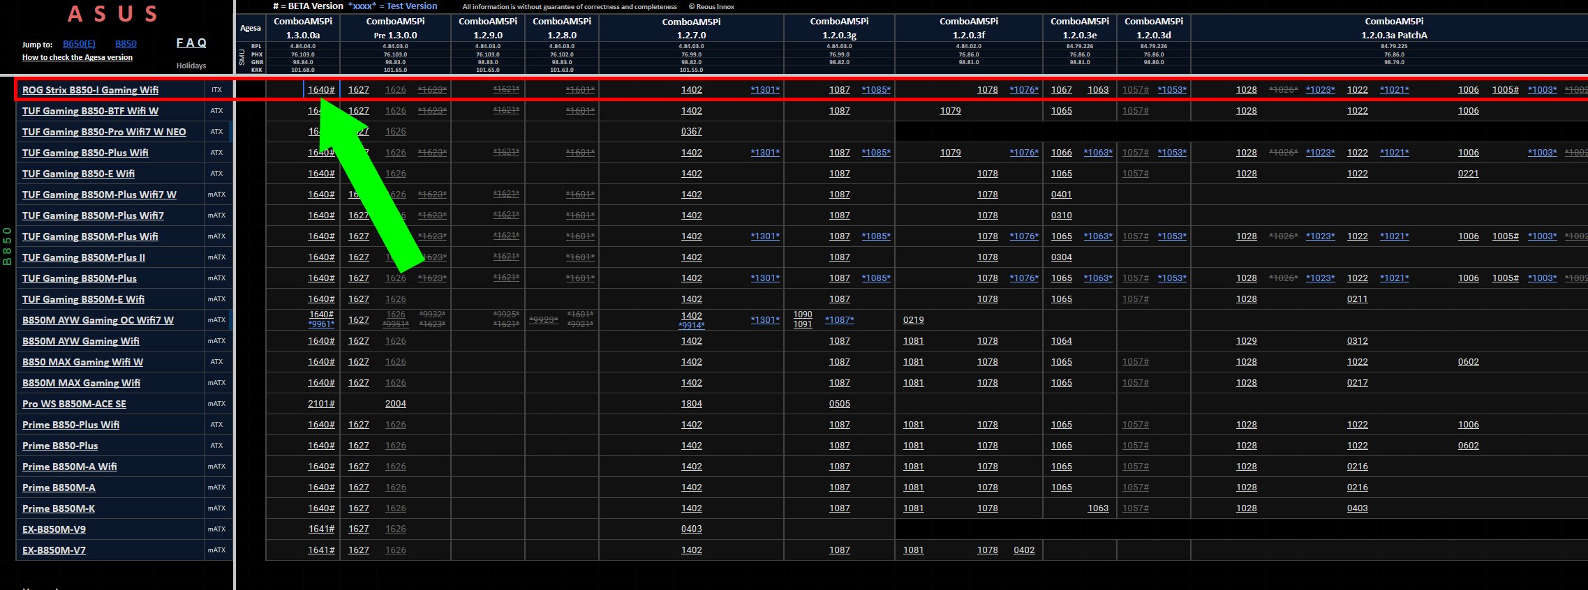Open BIOS 0217 in B850M MAX Gaming Wifi row
This screenshot has height=590, width=1588.
[1357, 383]
